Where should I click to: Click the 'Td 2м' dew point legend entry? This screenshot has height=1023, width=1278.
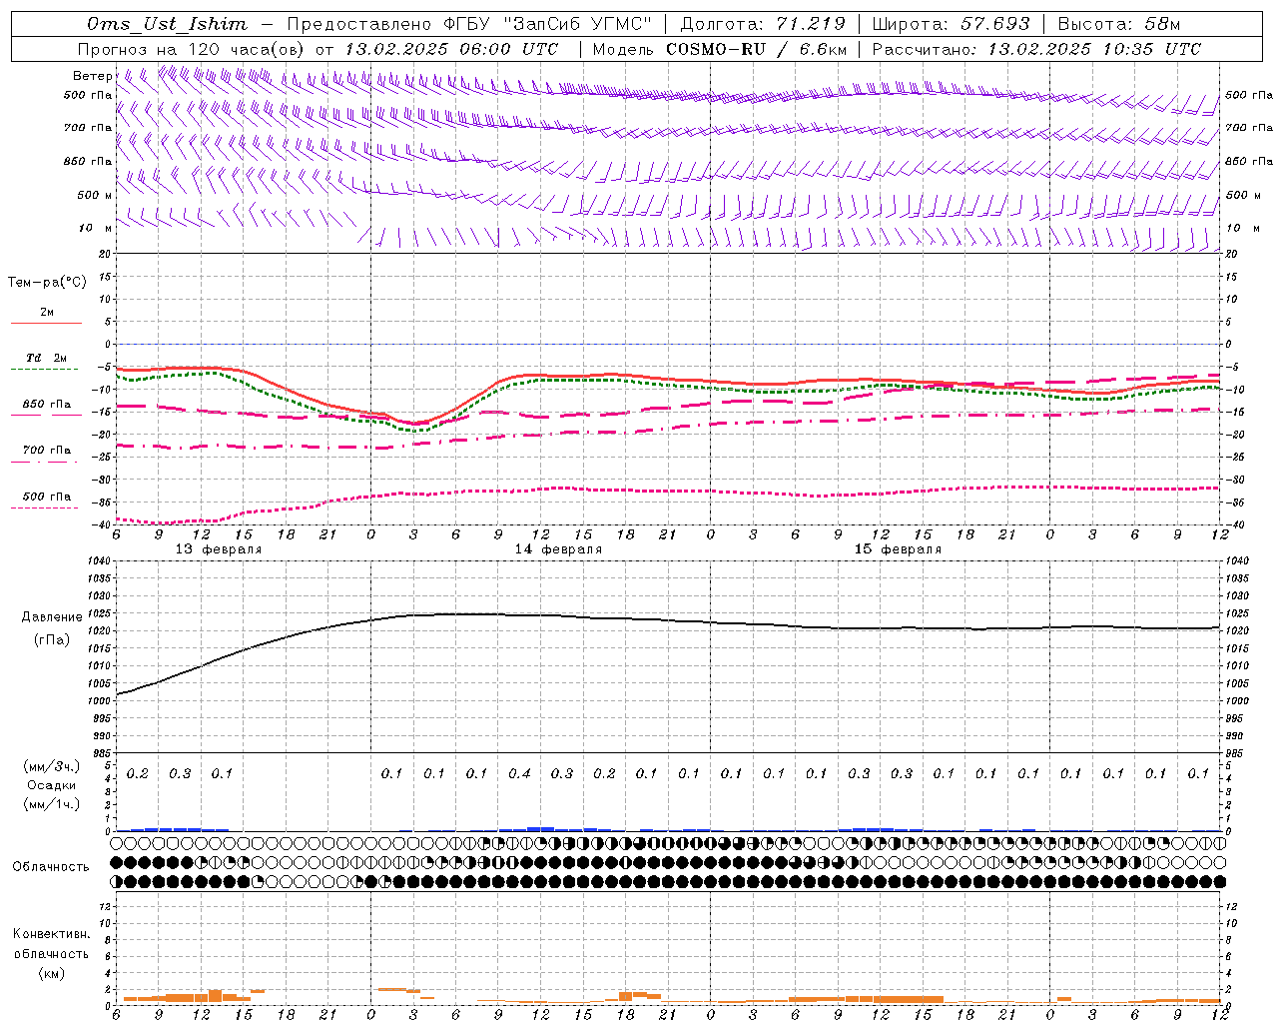click(x=46, y=358)
